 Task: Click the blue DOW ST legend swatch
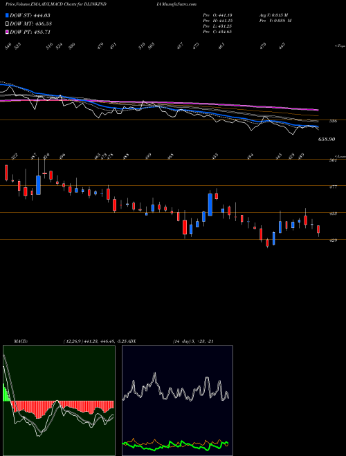(7, 15)
